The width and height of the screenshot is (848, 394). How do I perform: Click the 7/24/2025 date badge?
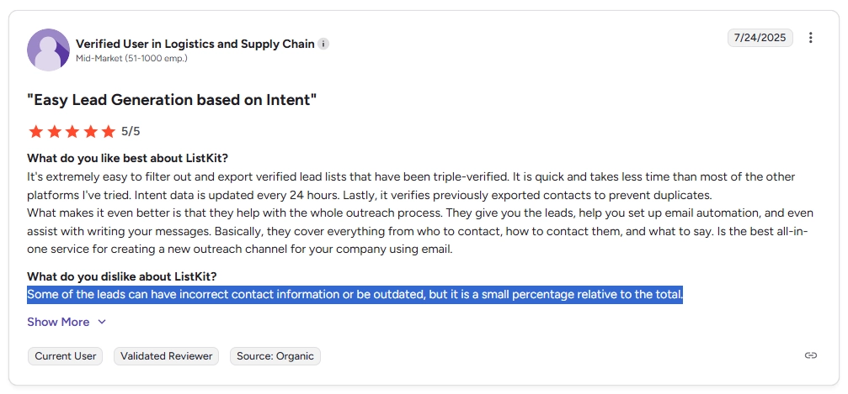[x=760, y=38]
